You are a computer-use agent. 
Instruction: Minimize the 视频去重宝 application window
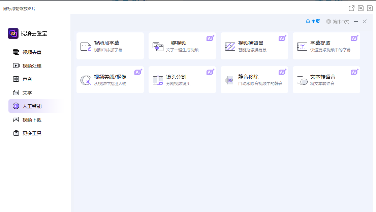tap(356, 22)
